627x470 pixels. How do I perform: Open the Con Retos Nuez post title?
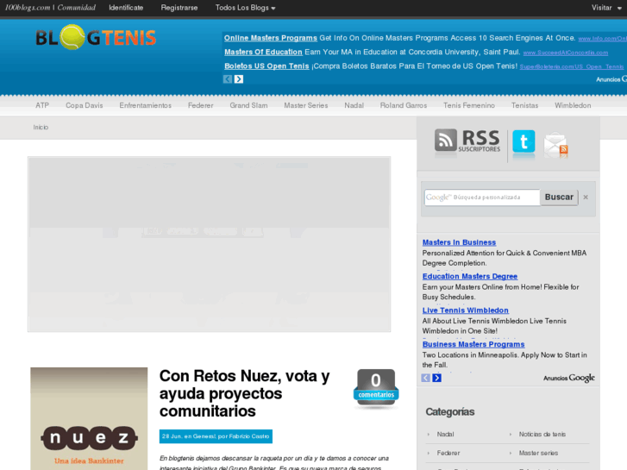tap(245, 393)
